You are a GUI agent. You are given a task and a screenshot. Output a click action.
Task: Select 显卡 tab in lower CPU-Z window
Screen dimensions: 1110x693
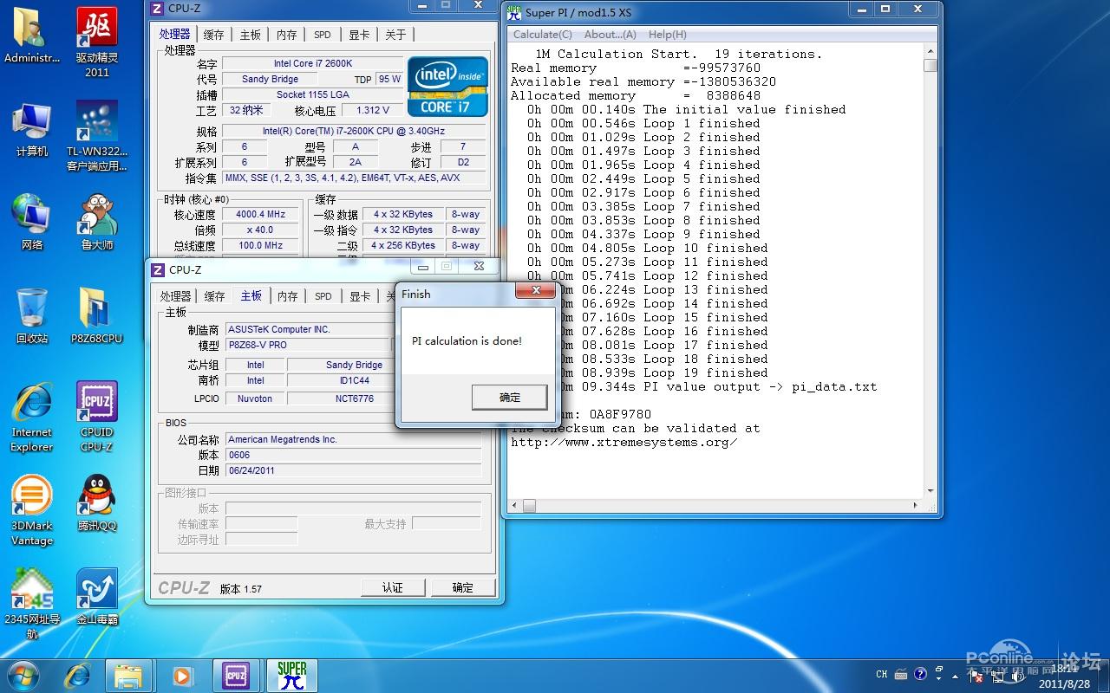point(361,296)
